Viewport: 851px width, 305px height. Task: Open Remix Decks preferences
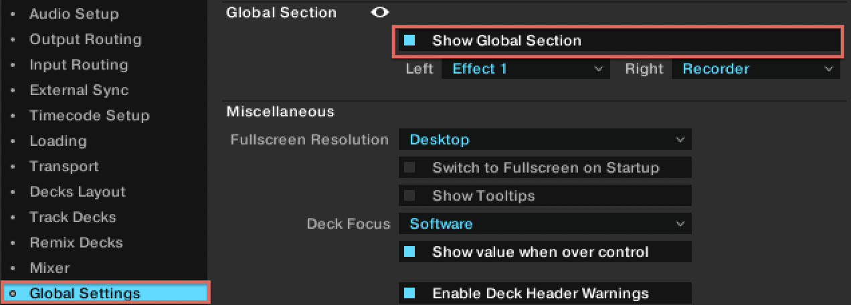pos(76,243)
